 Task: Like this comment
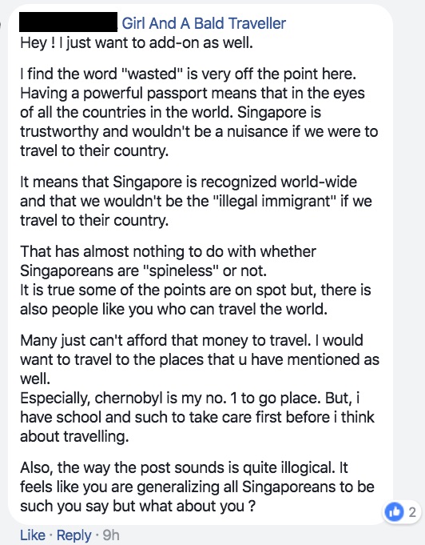pos(33,535)
